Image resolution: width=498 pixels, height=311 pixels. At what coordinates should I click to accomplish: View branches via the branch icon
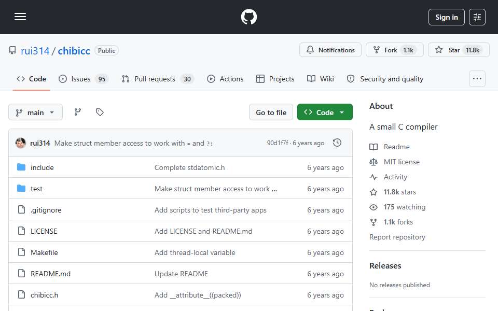(x=77, y=112)
